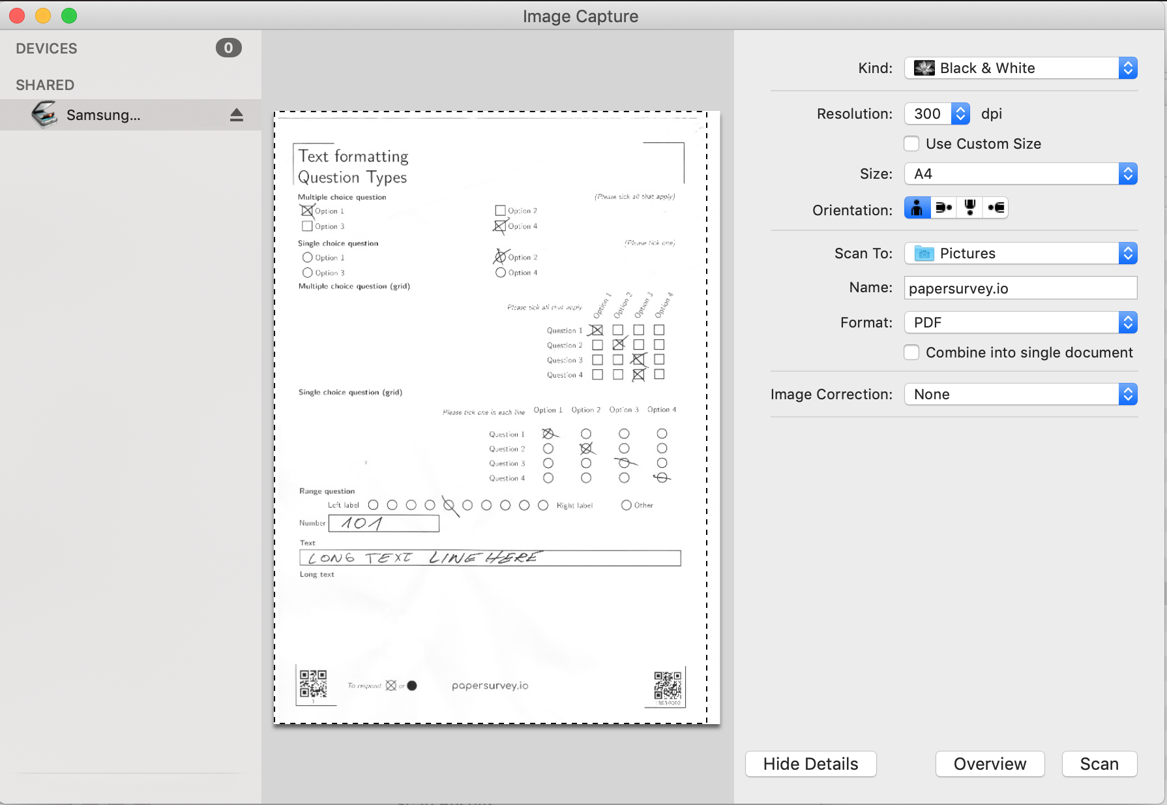The image size is (1167, 805).
Task: Select upside-down orientation icon
Action: [x=969, y=208]
